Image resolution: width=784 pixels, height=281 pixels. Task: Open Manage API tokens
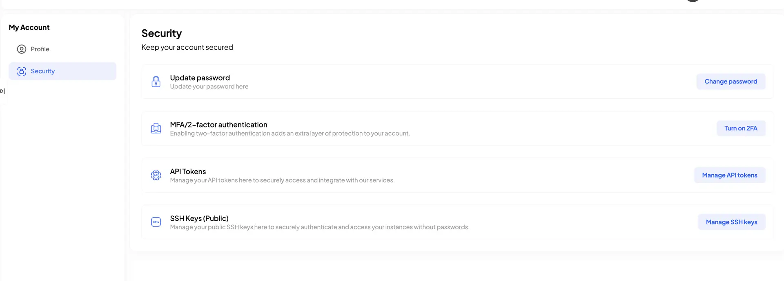pos(730,175)
